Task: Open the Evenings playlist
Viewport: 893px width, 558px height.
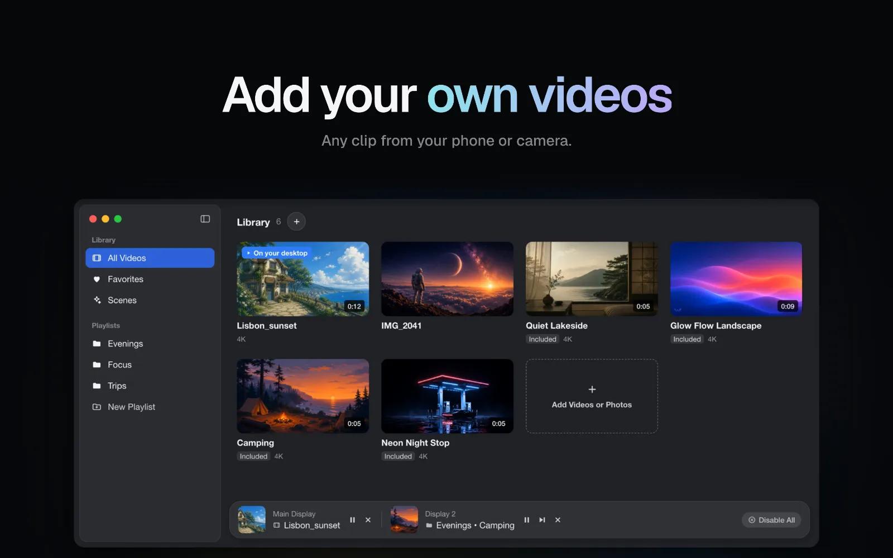Action: coord(150,344)
